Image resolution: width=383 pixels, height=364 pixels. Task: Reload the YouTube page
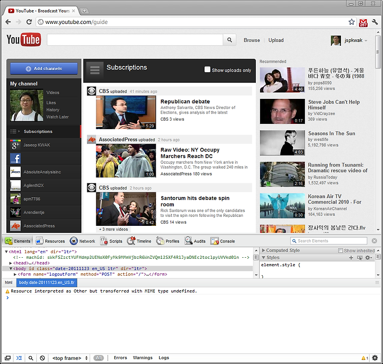(29, 22)
